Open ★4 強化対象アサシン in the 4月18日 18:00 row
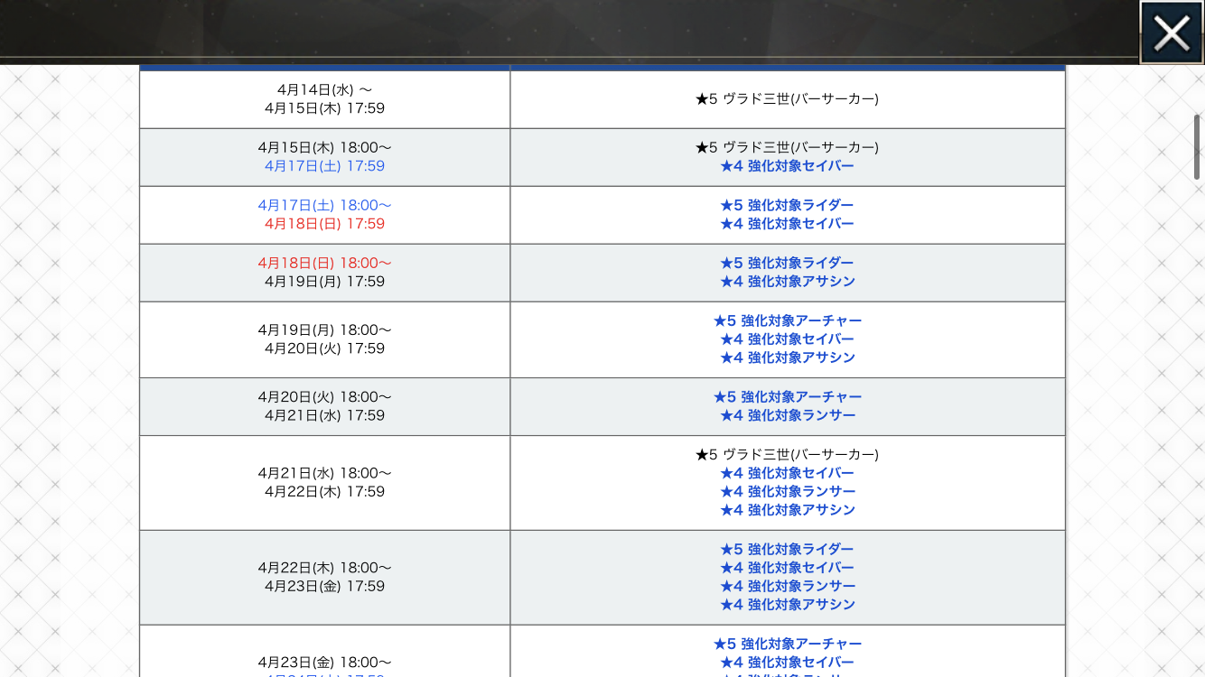This screenshot has width=1205, height=677. click(x=787, y=282)
